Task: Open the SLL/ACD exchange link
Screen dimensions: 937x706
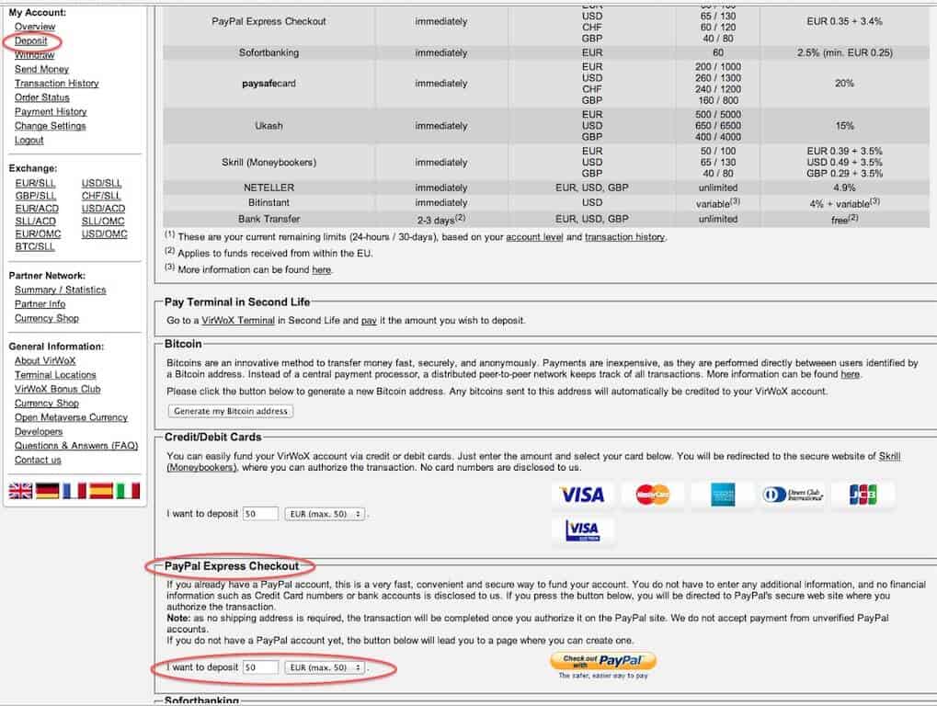Action: [36, 222]
